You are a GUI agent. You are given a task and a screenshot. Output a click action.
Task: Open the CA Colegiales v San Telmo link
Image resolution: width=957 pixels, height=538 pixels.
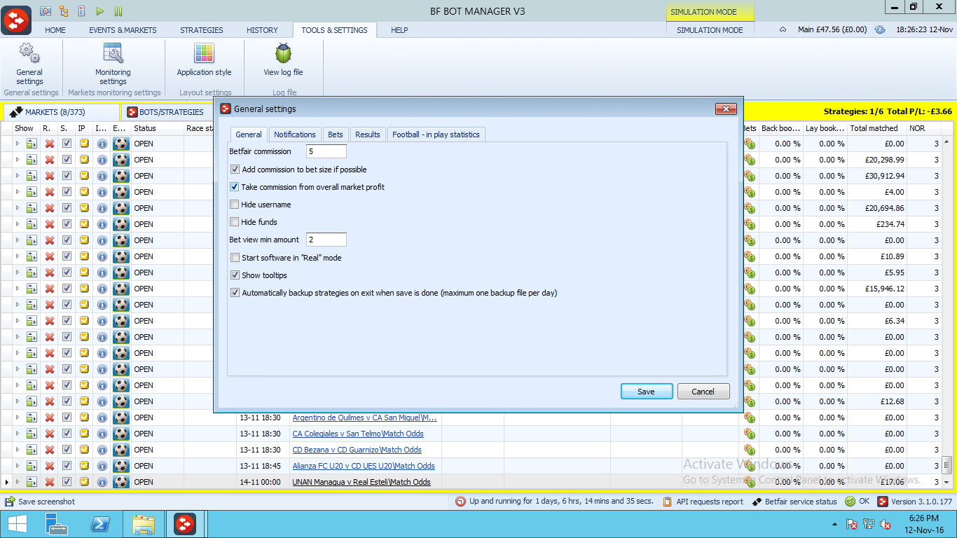pos(358,434)
